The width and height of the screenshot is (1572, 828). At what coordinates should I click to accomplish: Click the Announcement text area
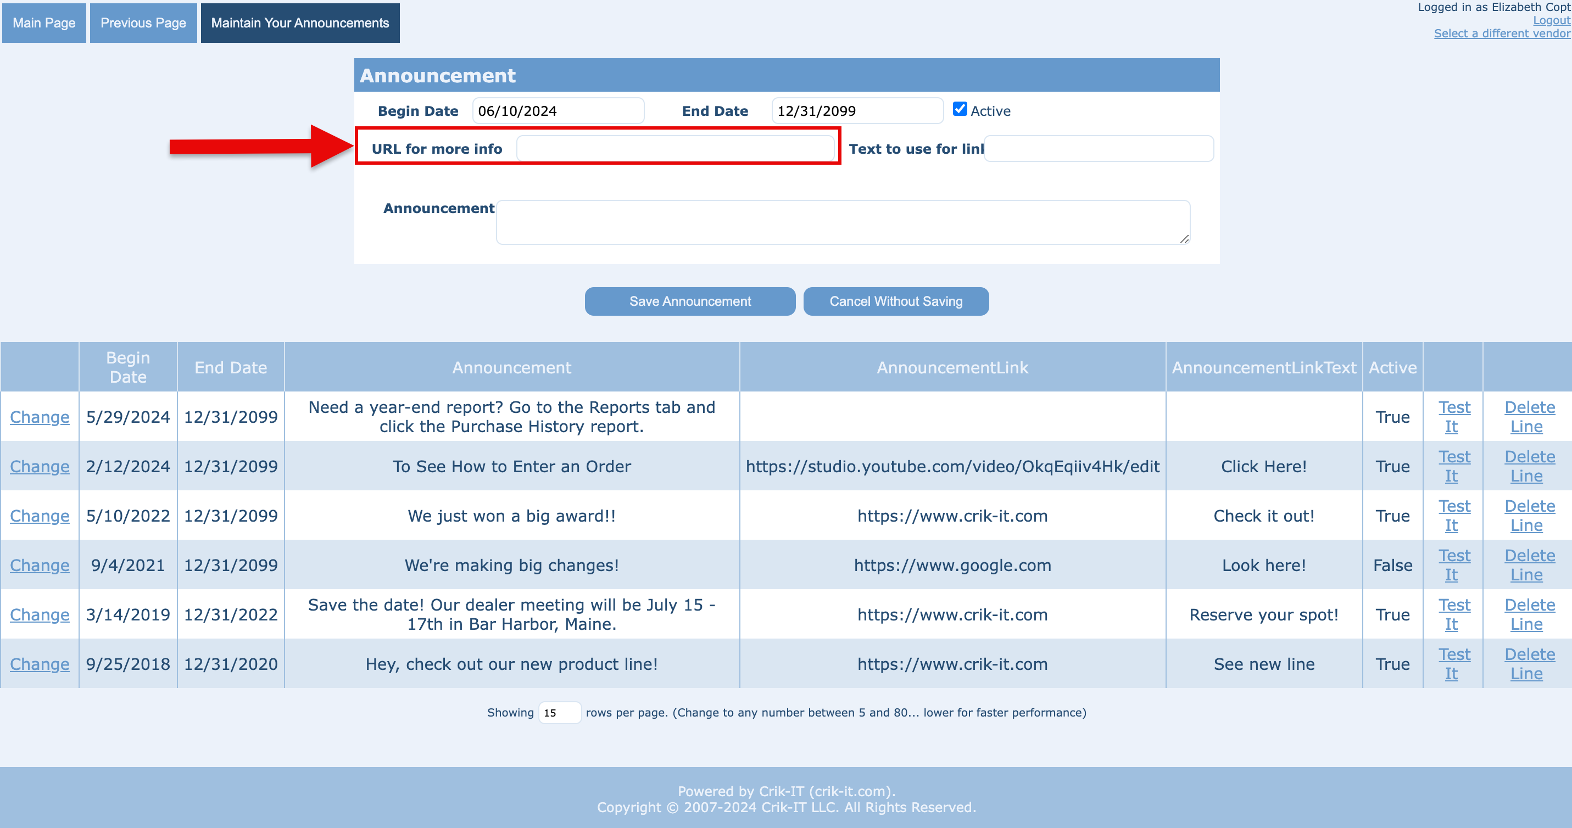click(843, 222)
